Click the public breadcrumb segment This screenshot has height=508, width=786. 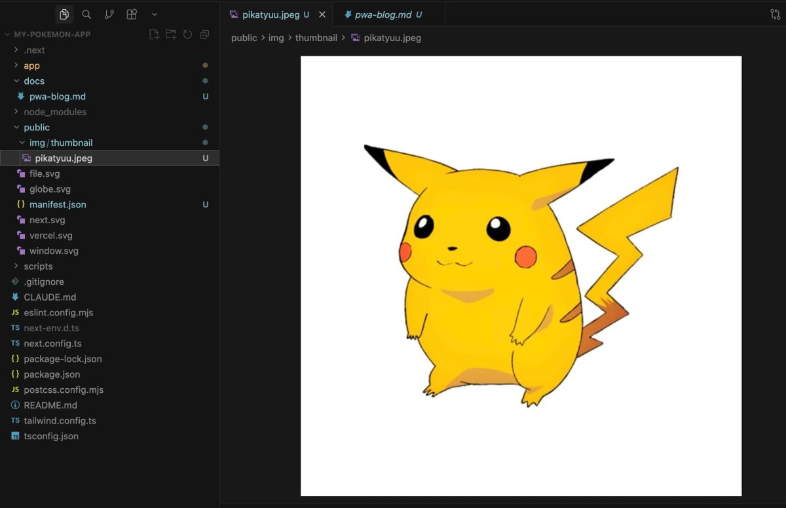(x=244, y=38)
